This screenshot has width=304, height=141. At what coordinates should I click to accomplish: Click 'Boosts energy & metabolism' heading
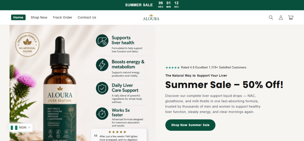tap(128, 64)
